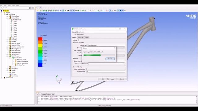
Task: Click the red swatch in the thickness legend
Action: pyautogui.click(x=40, y=39)
